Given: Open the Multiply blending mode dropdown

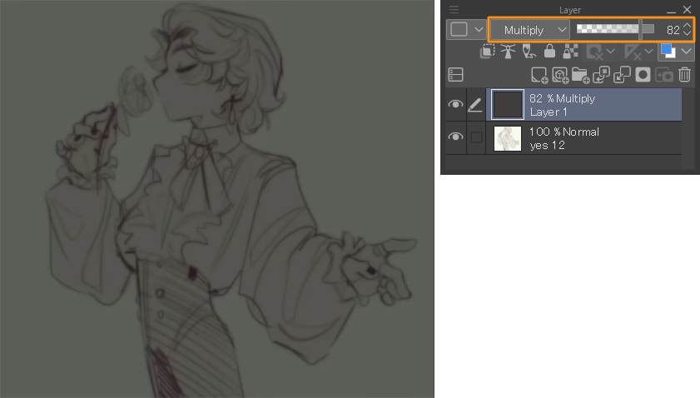Looking at the screenshot, I should pos(530,30).
